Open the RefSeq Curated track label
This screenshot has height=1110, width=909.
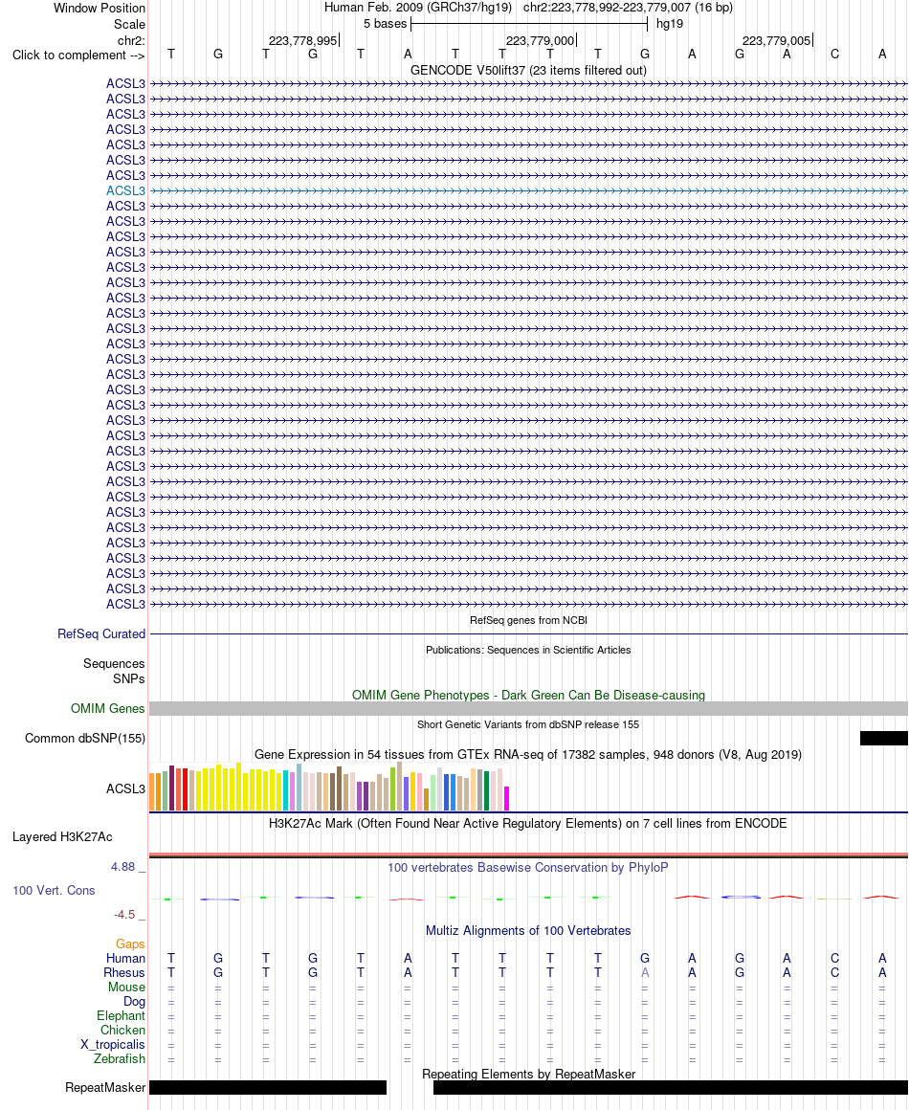click(101, 633)
